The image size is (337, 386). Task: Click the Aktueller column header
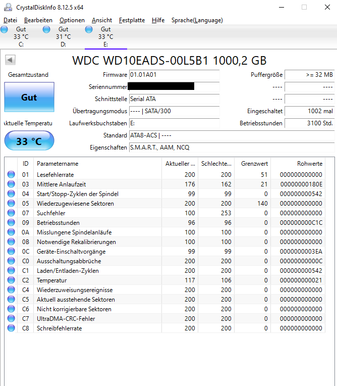[180, 164]
